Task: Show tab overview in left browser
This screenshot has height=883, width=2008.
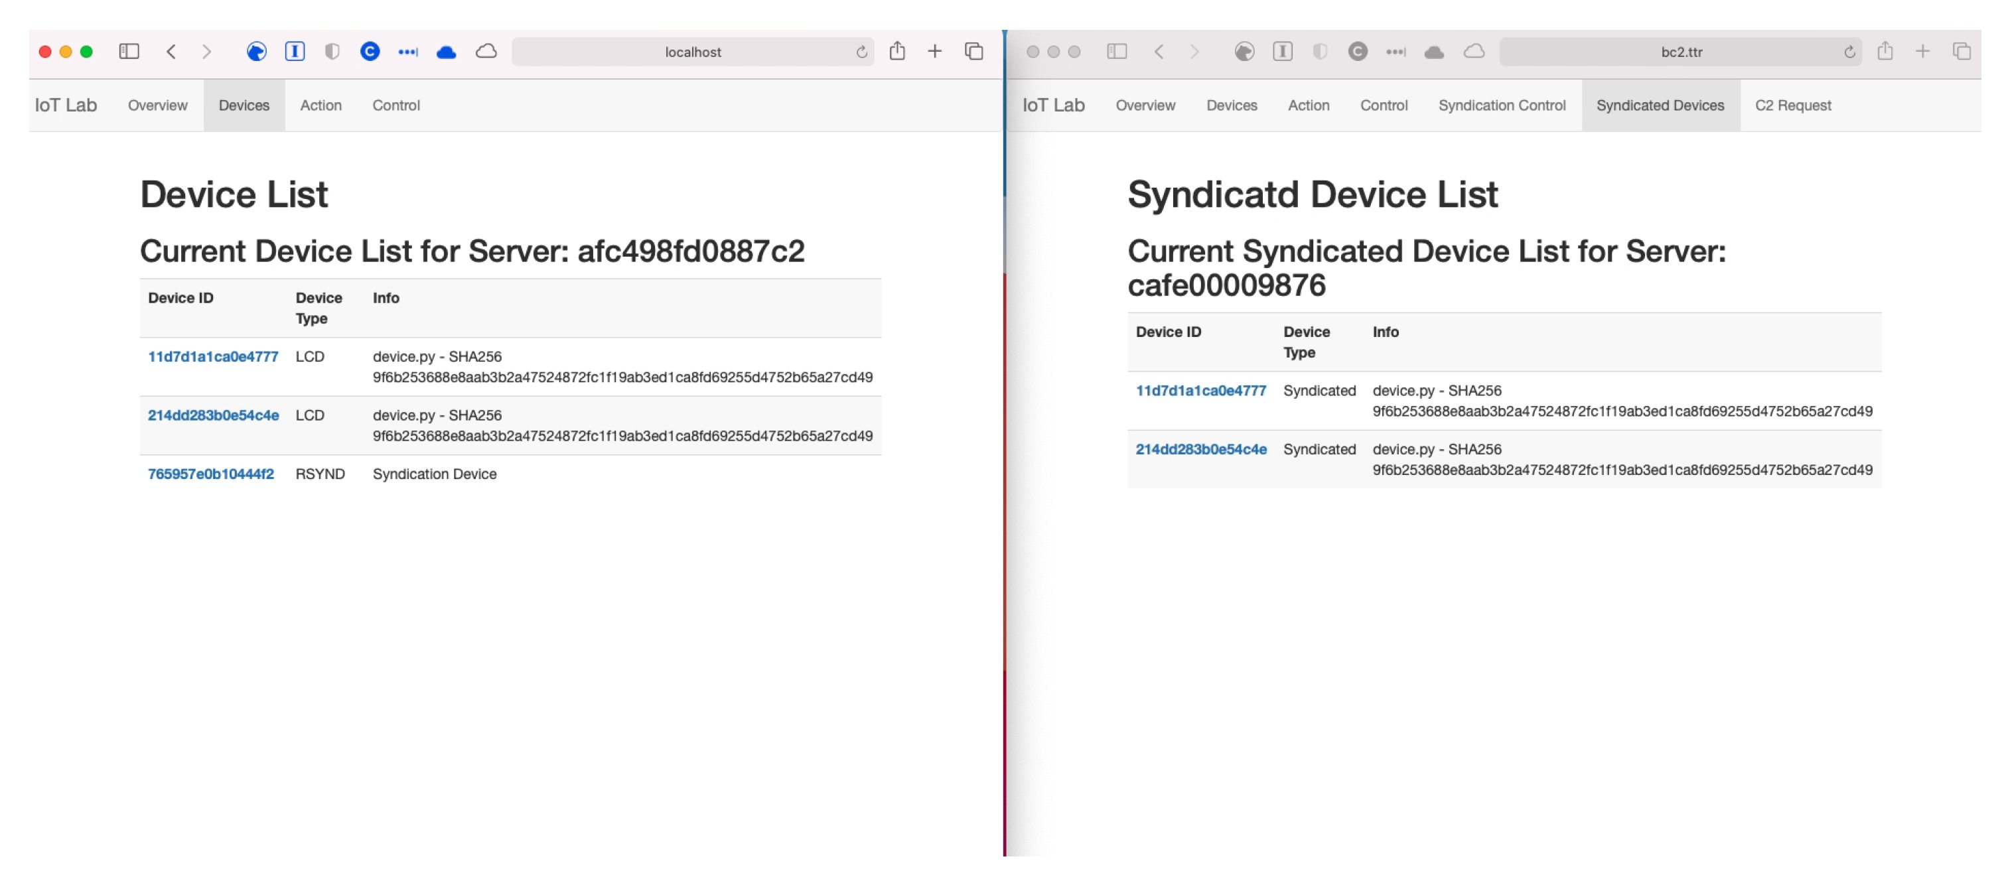Action: [x=973, y=52]
